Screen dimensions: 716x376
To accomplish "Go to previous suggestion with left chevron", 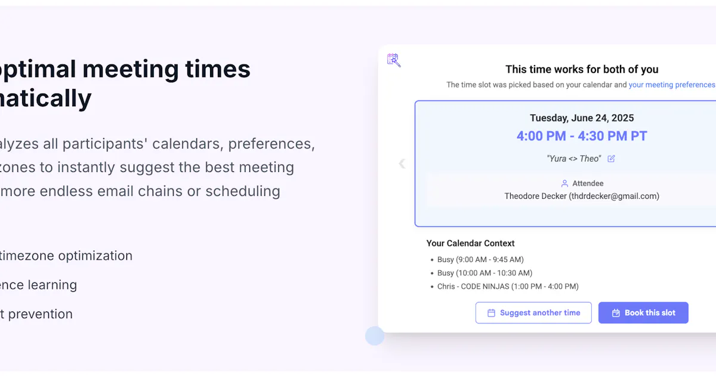I will click(402, 164).
